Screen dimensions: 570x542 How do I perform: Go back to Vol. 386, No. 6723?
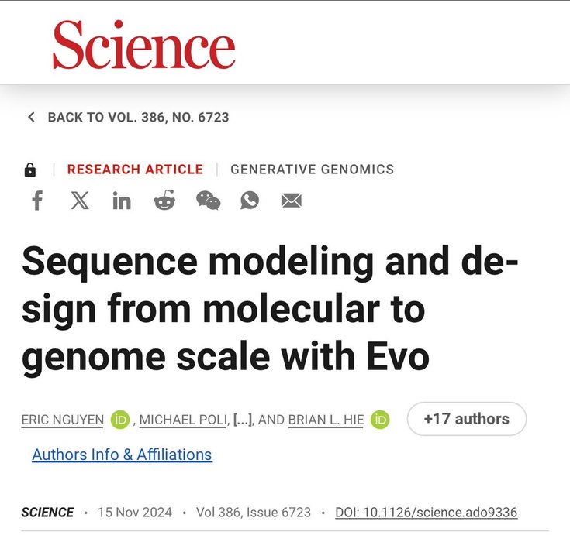pyautogui.click(x=128, y=118)
